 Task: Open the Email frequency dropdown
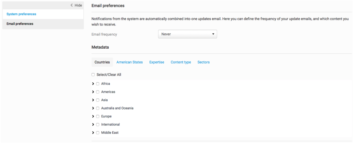pos(188,34)
